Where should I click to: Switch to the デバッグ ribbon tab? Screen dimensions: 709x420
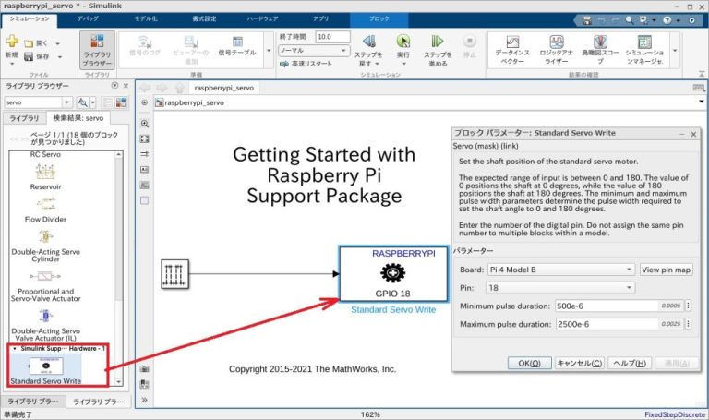[88, 19]
